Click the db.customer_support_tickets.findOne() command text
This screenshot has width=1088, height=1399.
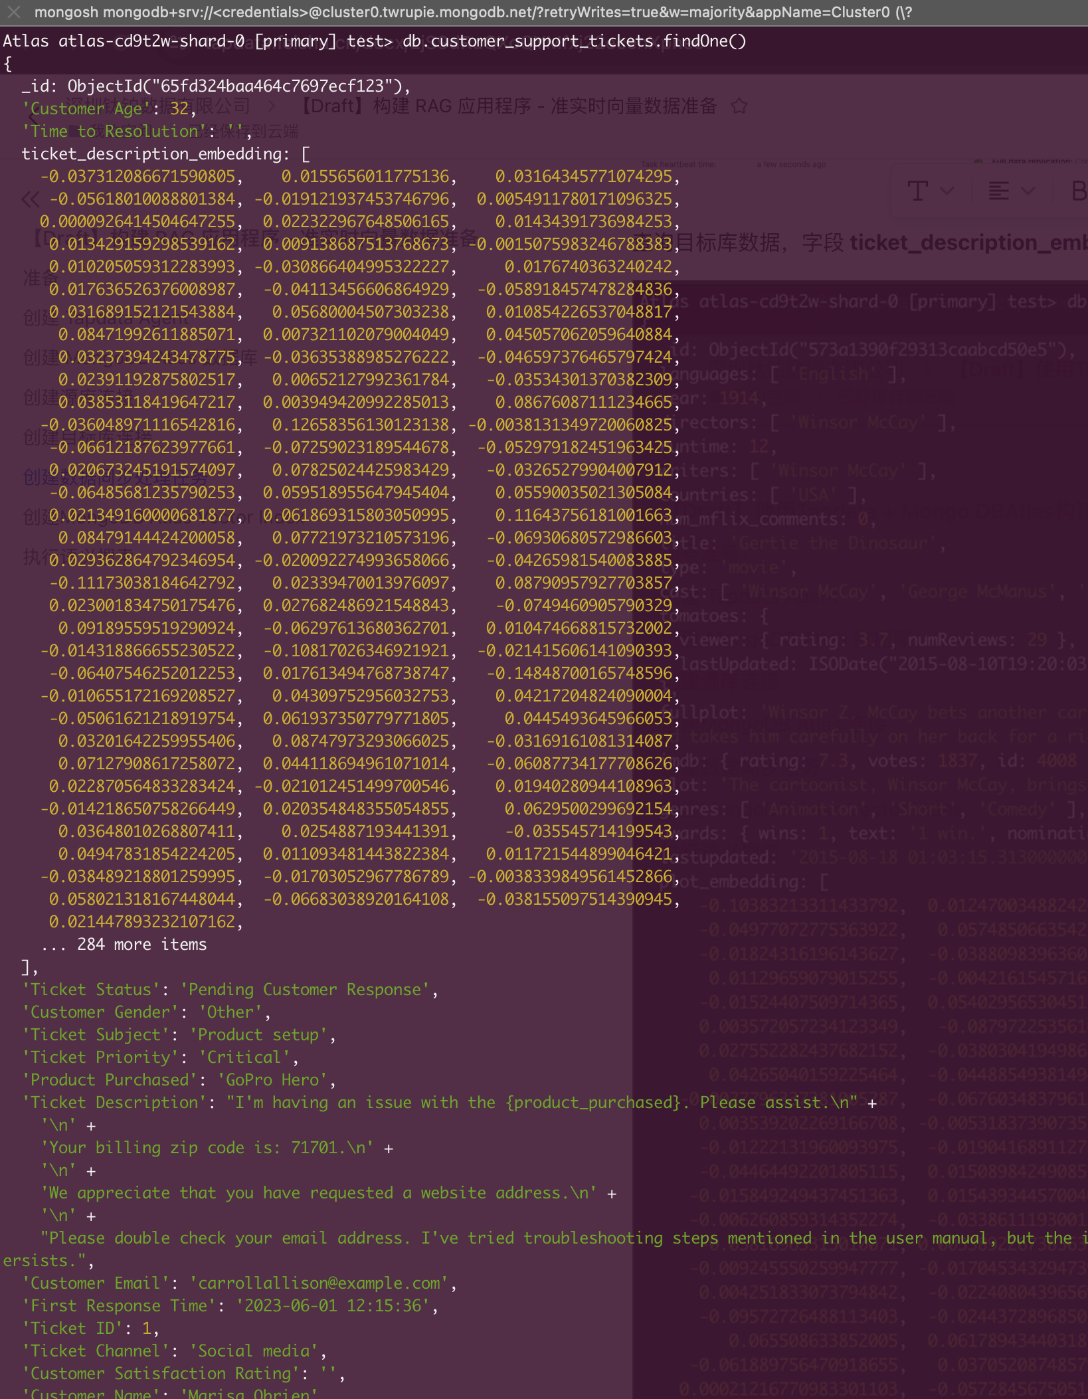coord(574,41)
